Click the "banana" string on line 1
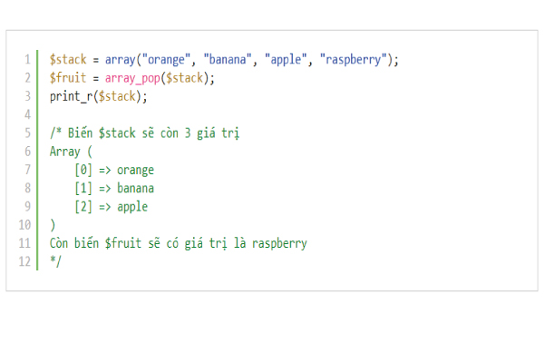The image size is (544, 363). pyautogui.click(x=228, y=60)
